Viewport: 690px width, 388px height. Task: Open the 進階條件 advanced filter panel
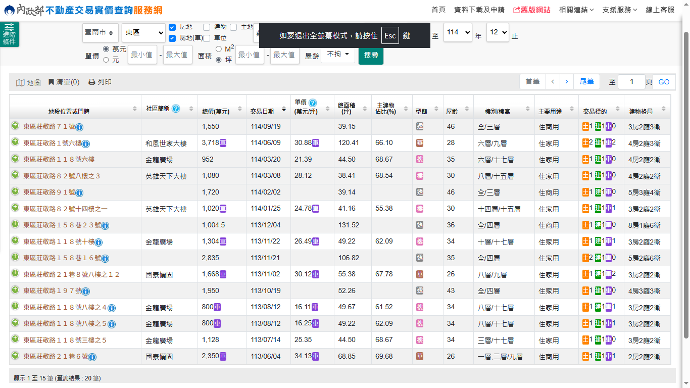point(9,34)
